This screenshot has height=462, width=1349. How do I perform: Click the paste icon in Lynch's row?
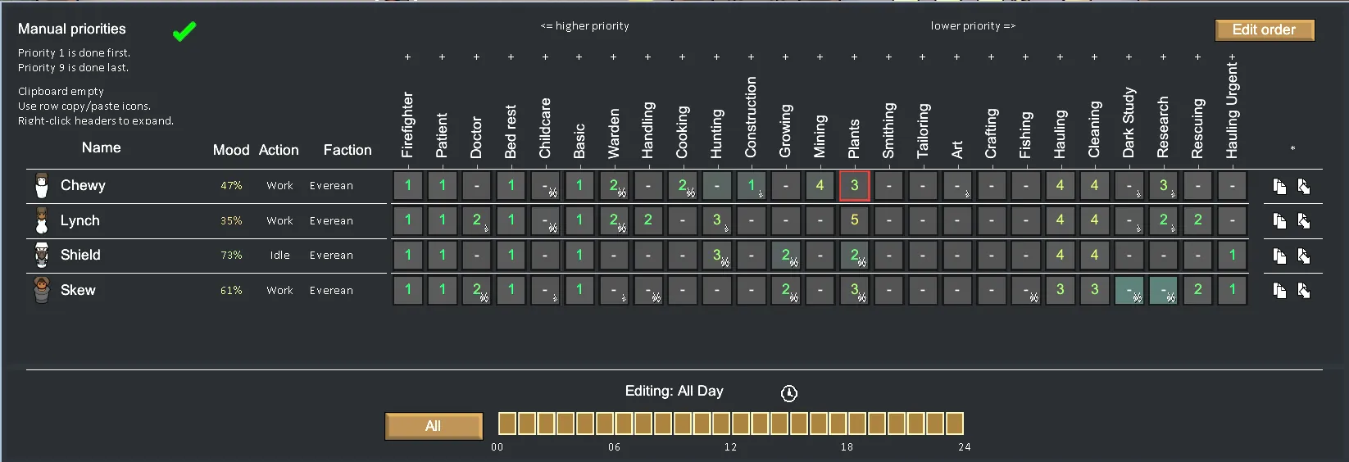1304,221
